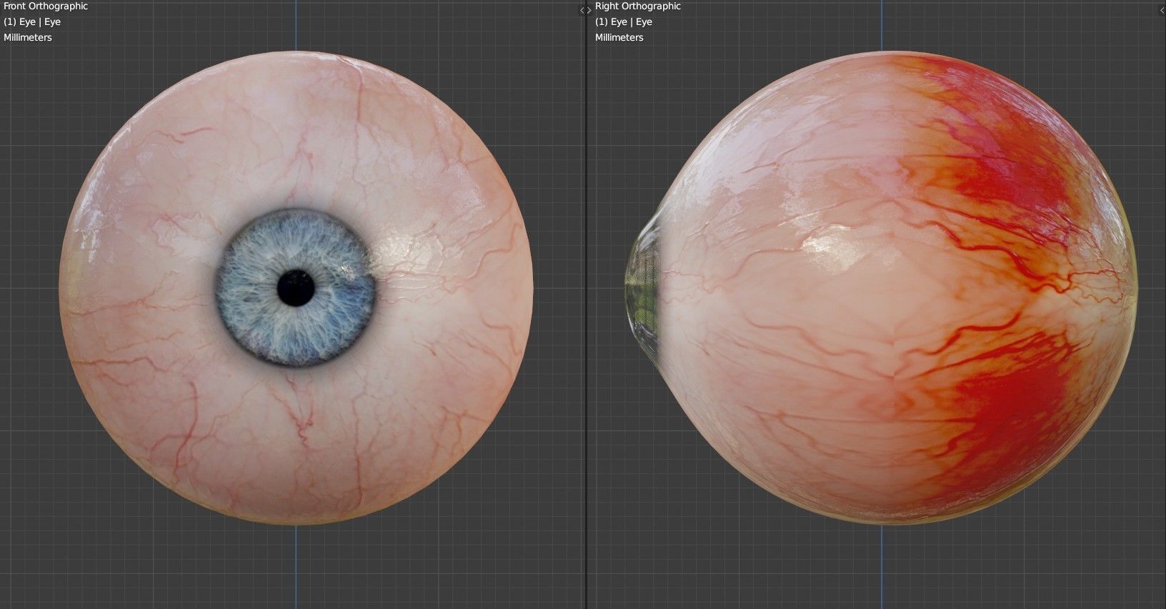Select the black pupil in Front view

pos(297,289)
